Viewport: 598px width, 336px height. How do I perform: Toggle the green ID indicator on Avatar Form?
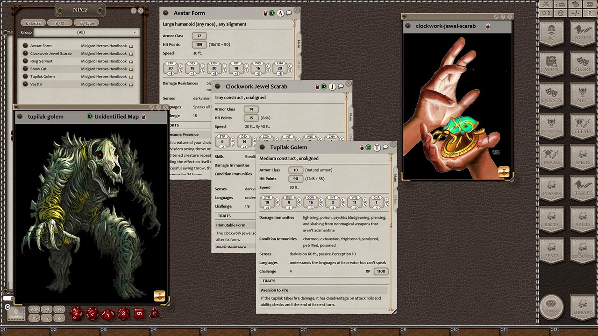click(271, 13)
